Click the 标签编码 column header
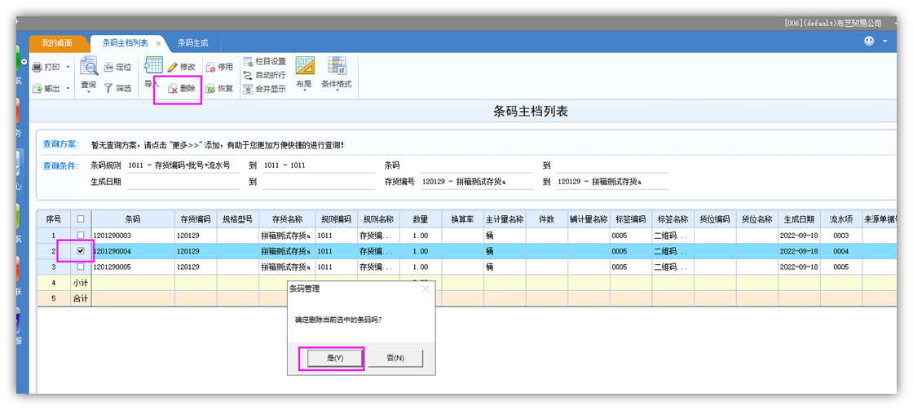 click(x=631, y=219)
